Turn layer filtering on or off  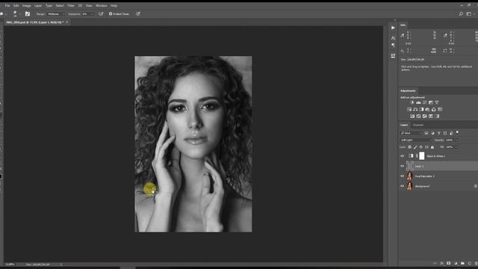tap(457, 132)
